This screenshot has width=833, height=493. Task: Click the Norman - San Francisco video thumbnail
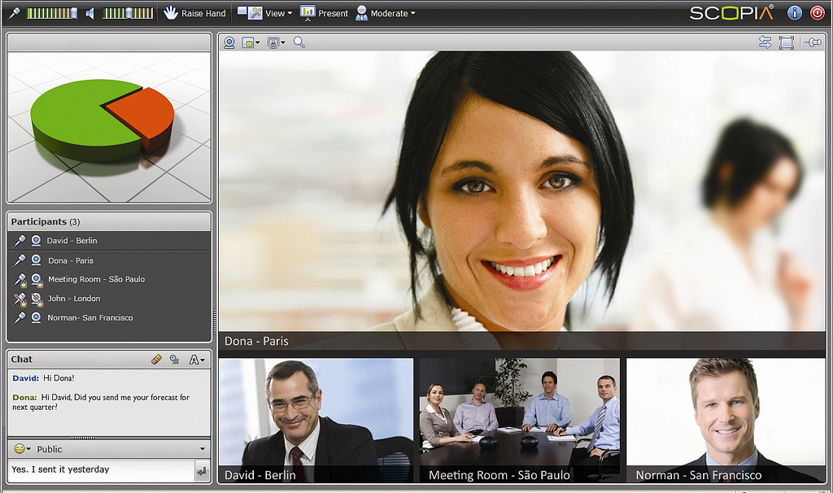point(726,420)
